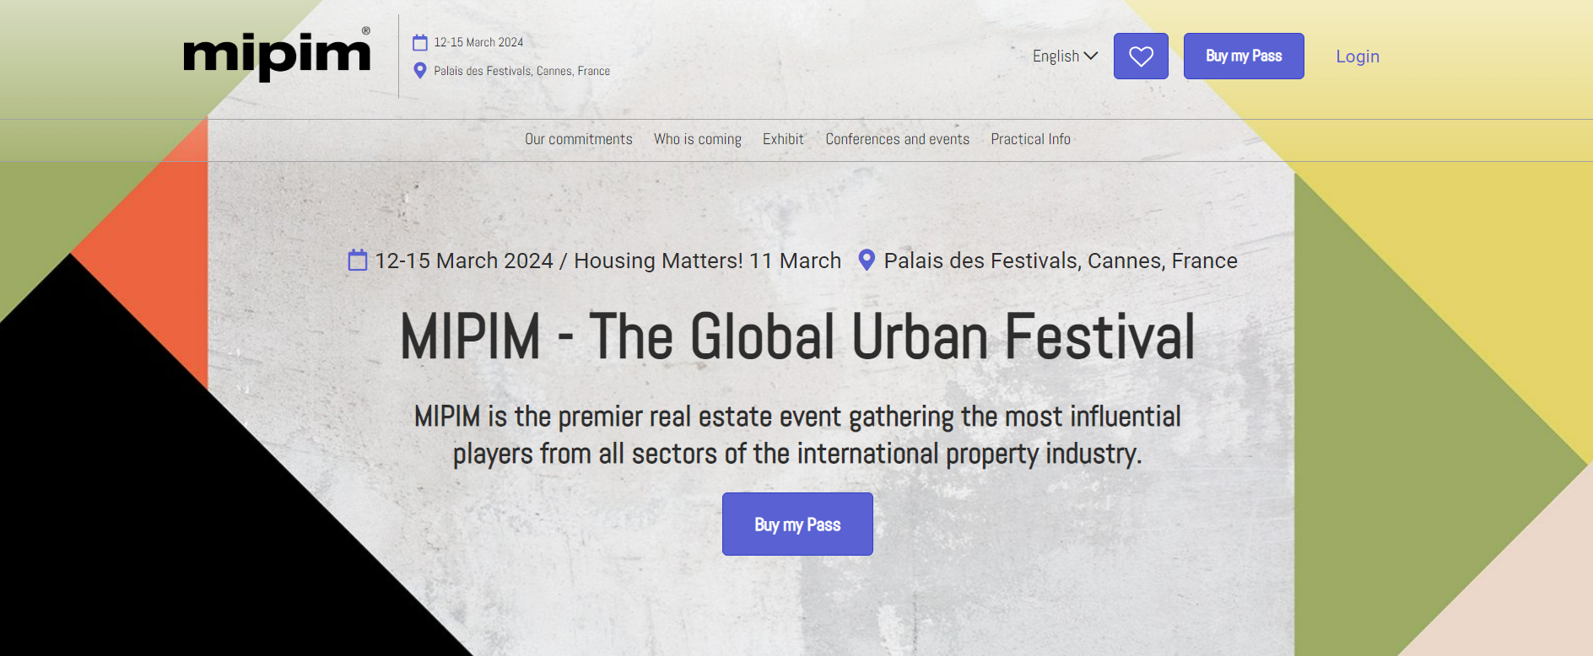The image size is (1593, 656).
Task: Click the calendar icon beside hero dates
Action: pyautogui.click(x=358, y=261)
